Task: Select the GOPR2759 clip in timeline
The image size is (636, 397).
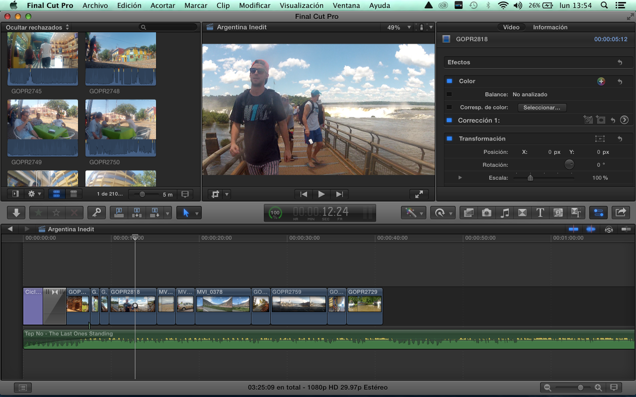Action: [x=299, y=306]
